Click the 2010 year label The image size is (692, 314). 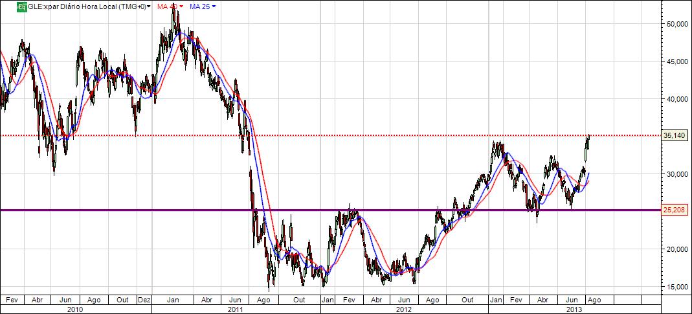click(76, 309)
